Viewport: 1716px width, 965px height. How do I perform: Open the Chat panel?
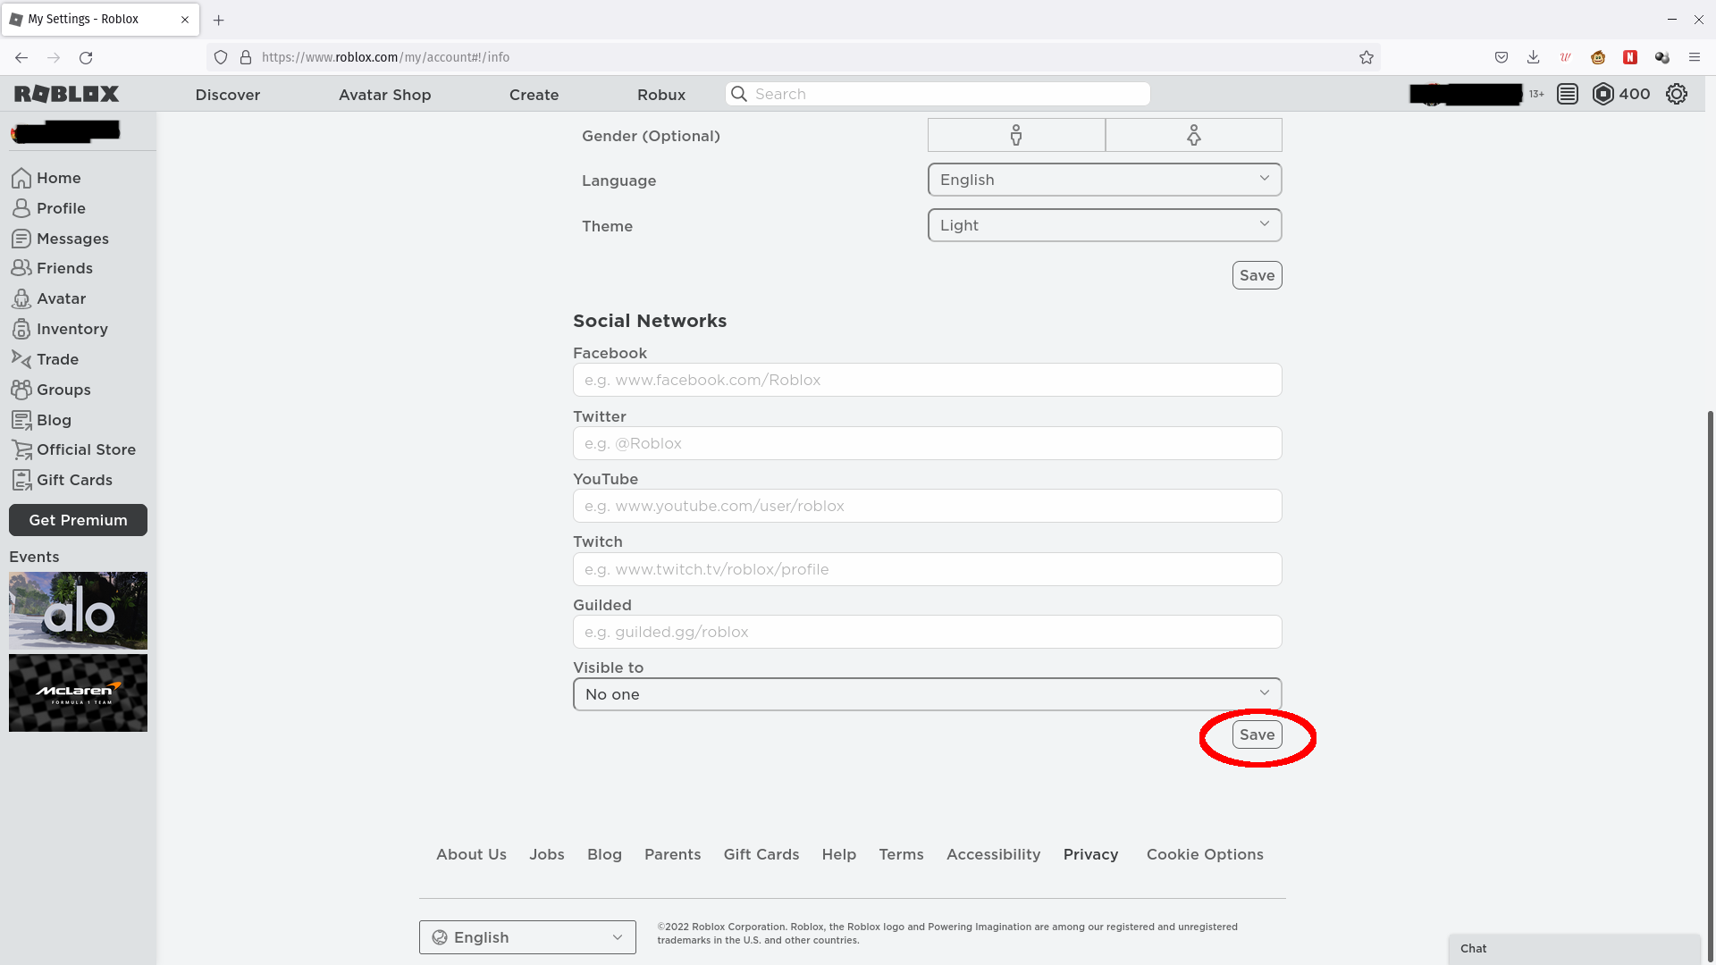pyautogui.click(x=1574, y=949)
